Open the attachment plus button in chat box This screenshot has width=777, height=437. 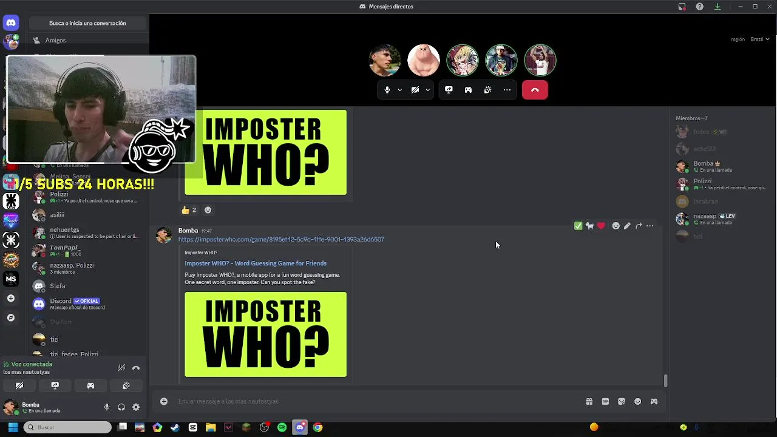pyautogui.click(x=164, y=401)
